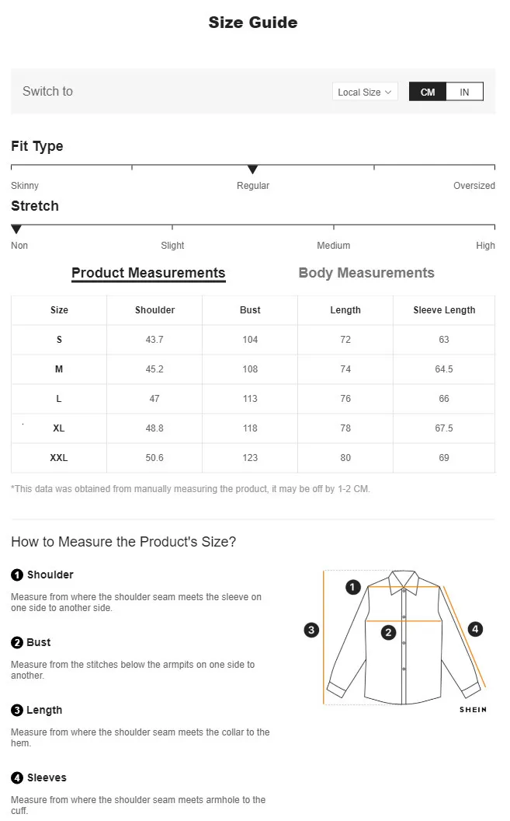The width and height of the screenshot is (510, 821).
Task: Click the size M row label
Action: pos(59,369)
